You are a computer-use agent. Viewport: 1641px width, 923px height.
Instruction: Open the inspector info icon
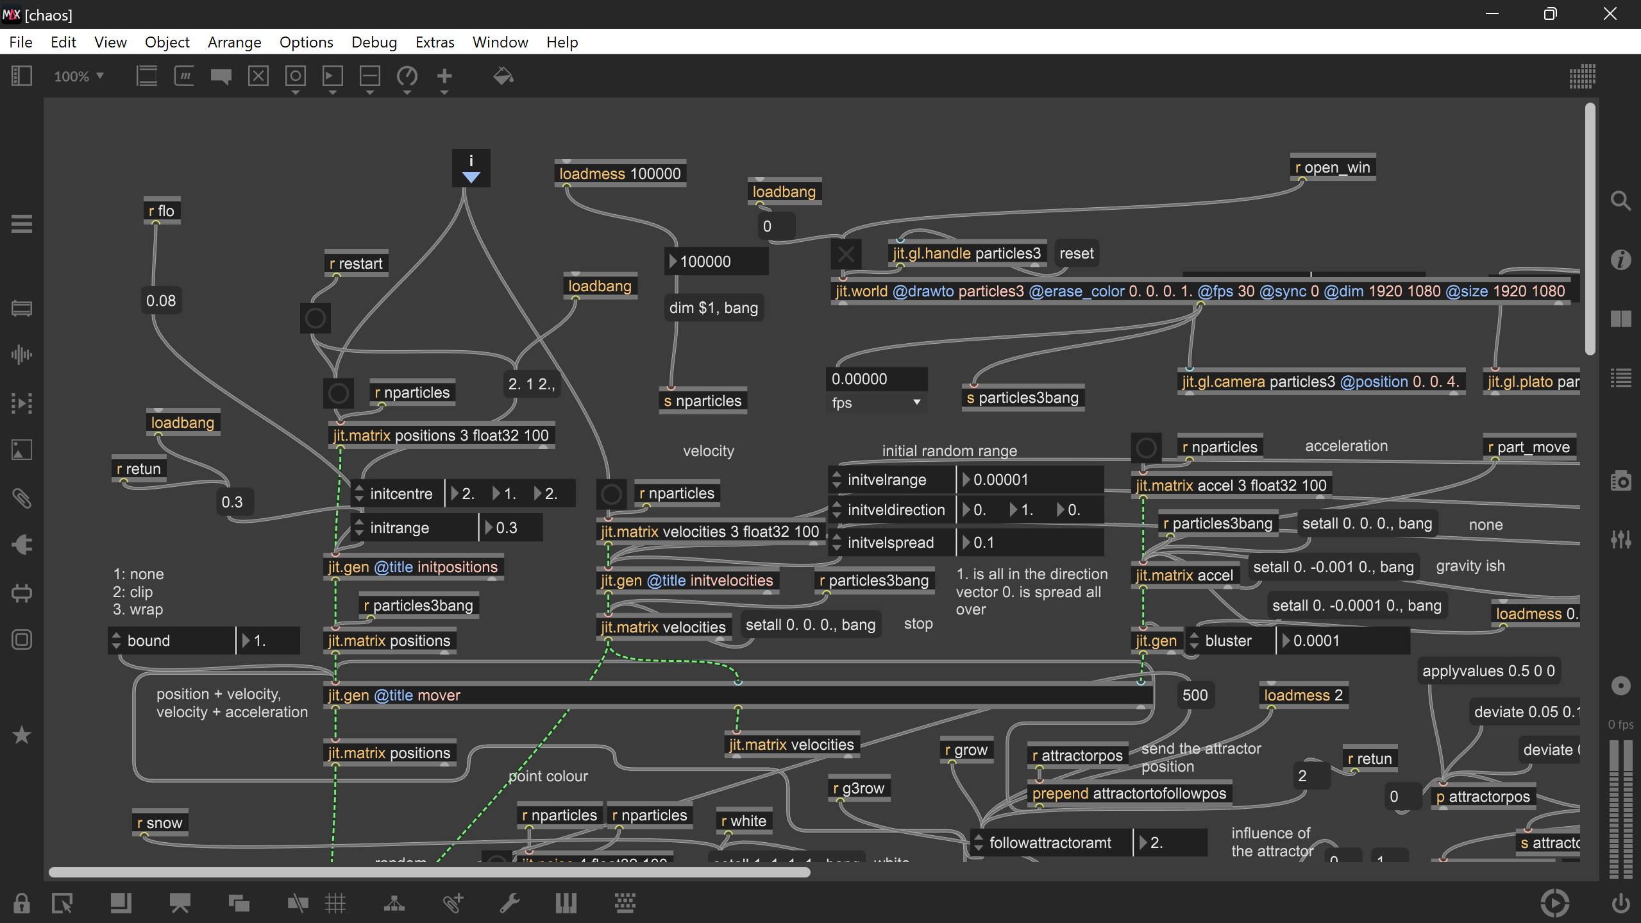[1620, 260]
